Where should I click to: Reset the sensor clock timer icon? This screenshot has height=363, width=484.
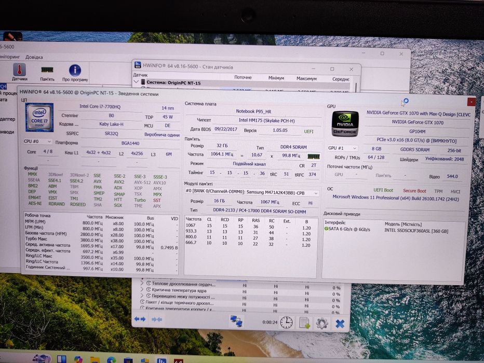pos(286,323)
